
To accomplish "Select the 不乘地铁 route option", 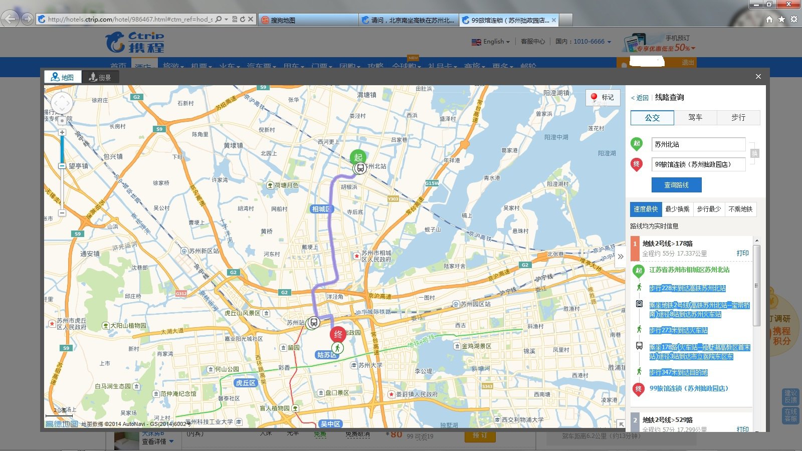I will click(x=740, y=209).
